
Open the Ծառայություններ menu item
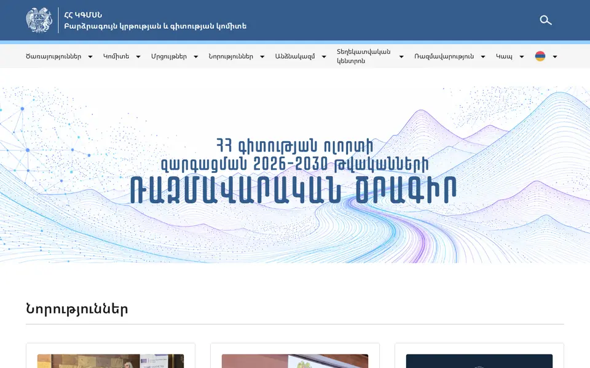coord(53,56)
